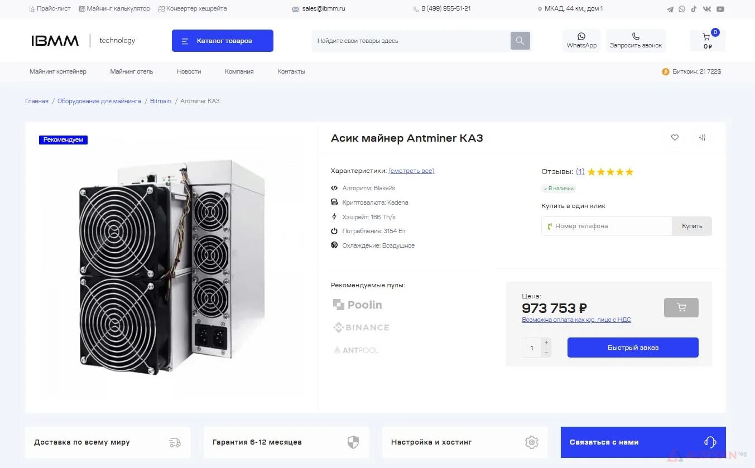Image resolution: width=755 pixels, height=468 pixels.
Task: Open the Контакты menu item
Action: (291, 71)
